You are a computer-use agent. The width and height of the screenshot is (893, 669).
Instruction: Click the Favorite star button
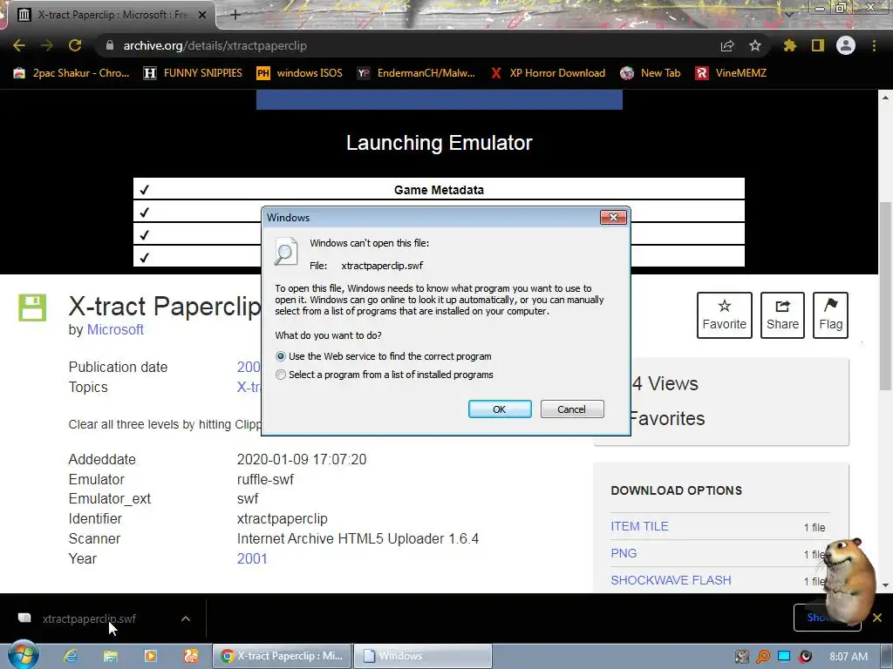coord(725,315)
